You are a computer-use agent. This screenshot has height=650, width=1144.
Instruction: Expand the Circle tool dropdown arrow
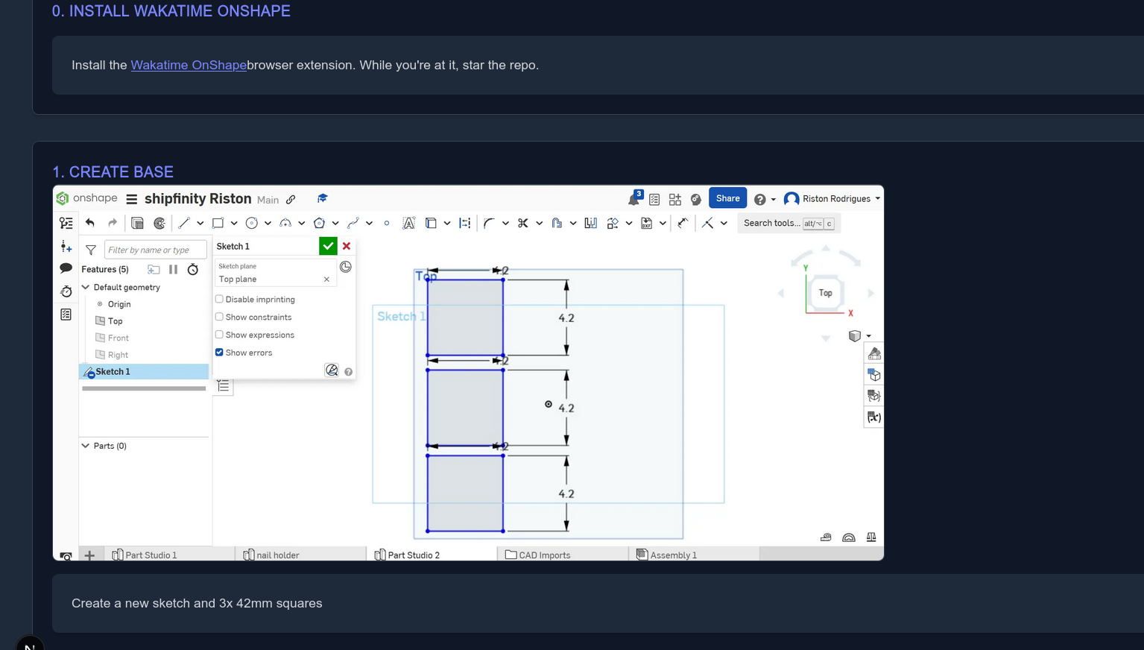coord(268,223)
